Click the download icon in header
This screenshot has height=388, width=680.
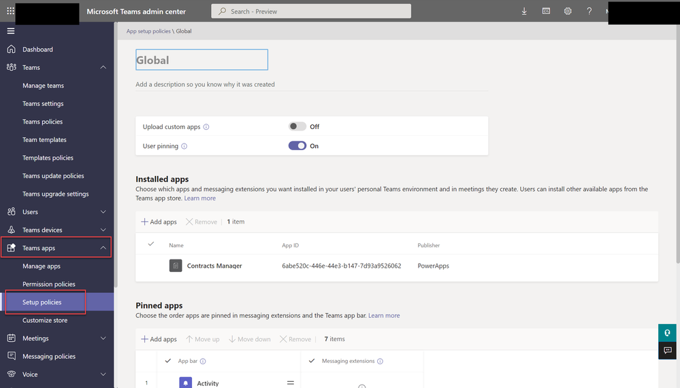tap(524, 12)
